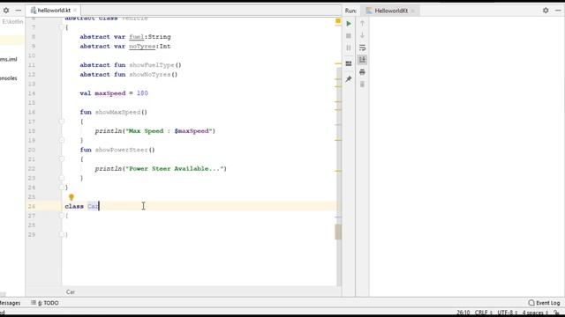Click line number 28 in the gutter

point(32,225)
